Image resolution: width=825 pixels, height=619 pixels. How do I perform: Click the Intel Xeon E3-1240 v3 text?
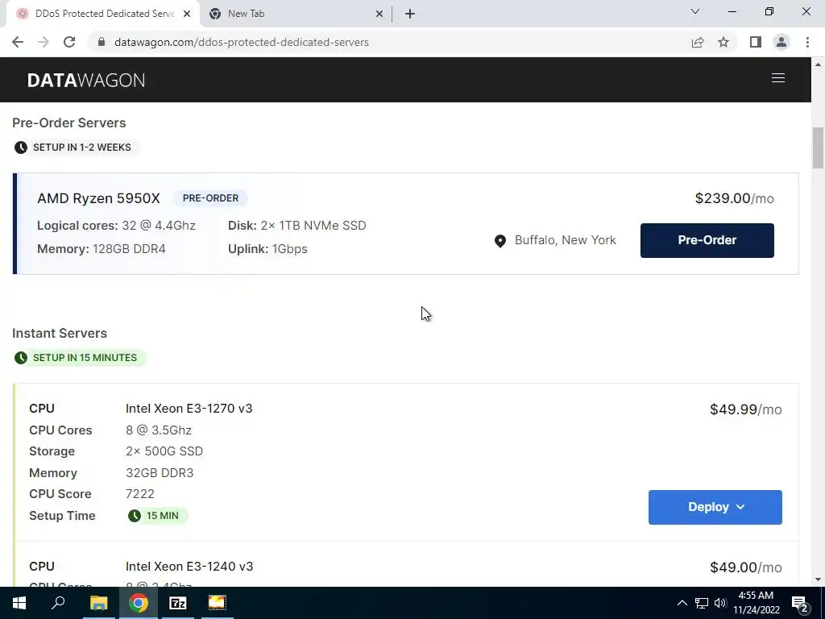[189, 567]
